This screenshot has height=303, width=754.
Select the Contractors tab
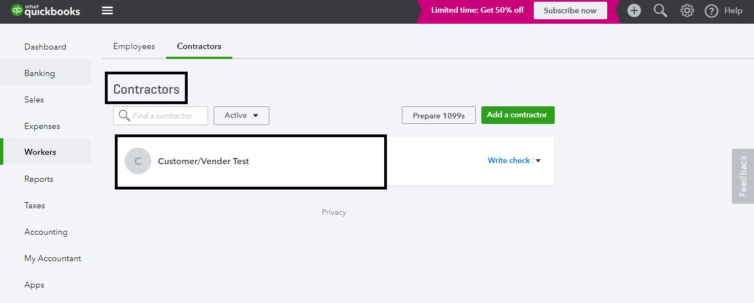(x=199, y=46)
